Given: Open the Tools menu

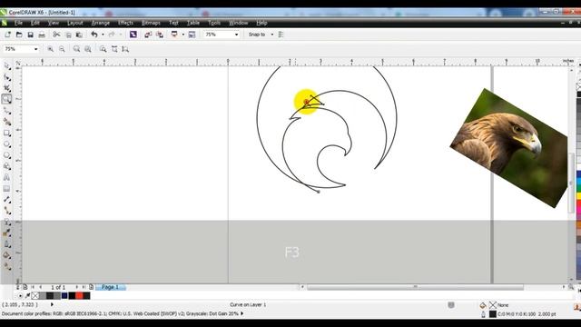Looking at the screenshot, I should (x=214, y=23).
